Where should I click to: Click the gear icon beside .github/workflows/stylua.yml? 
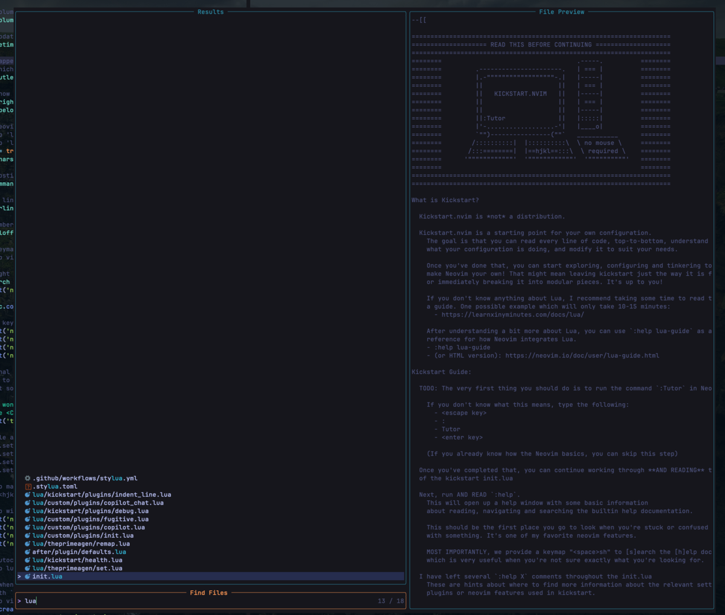pyautogui.click(x=28, y=479)
